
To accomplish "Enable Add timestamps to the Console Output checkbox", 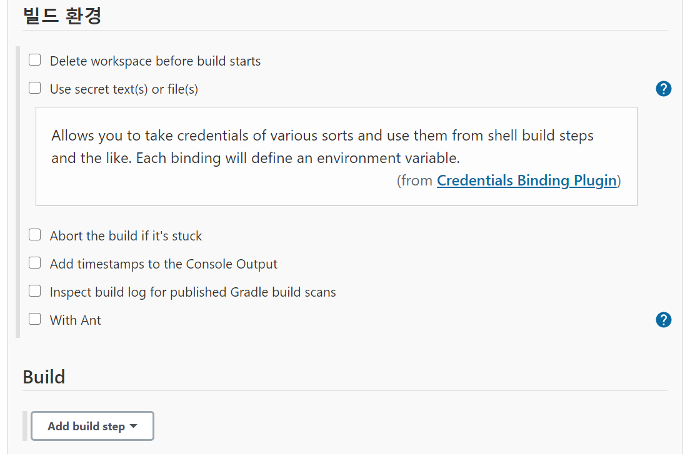I will coord(35,263).
